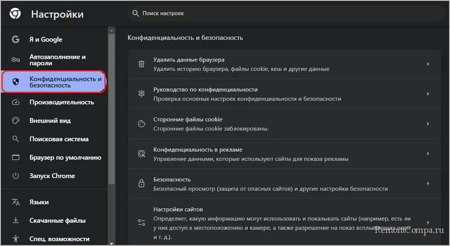
Task: Open the Я и Google section
Action: pyautogui.click(x=46, y=40)
